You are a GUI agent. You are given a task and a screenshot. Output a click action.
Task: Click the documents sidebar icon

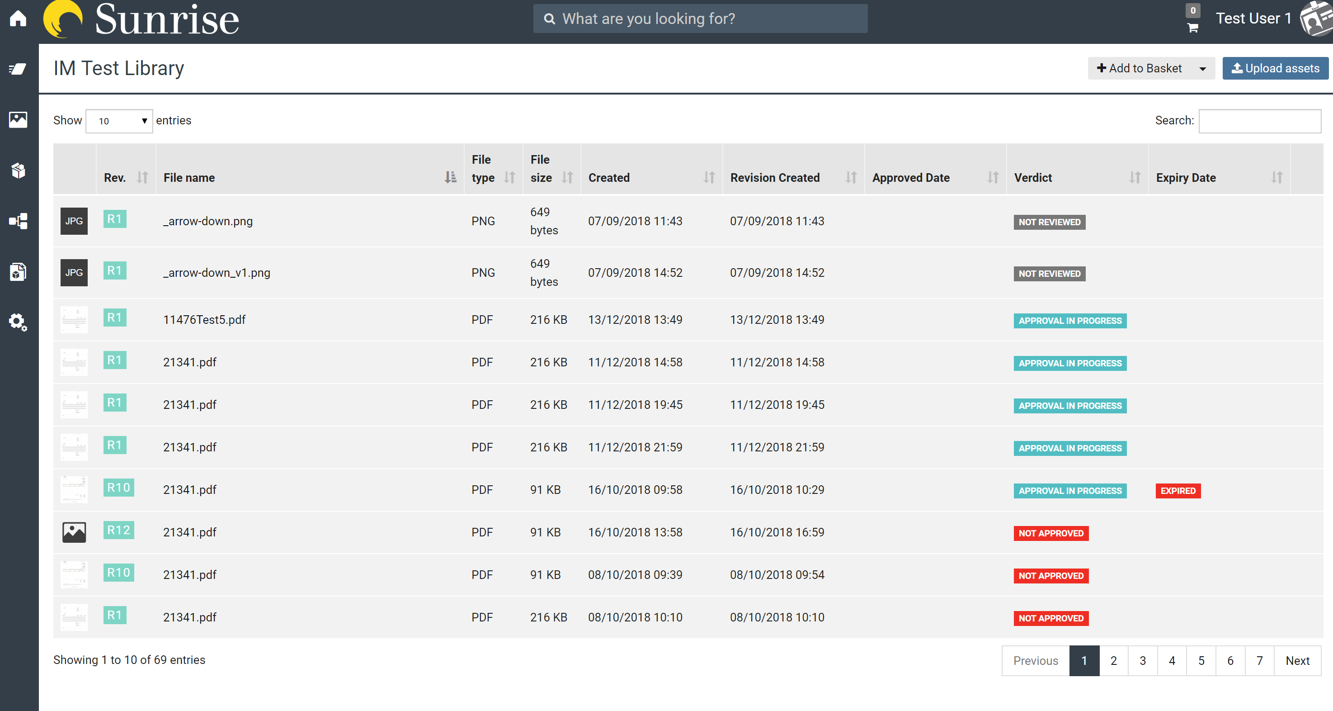point(18,271)
